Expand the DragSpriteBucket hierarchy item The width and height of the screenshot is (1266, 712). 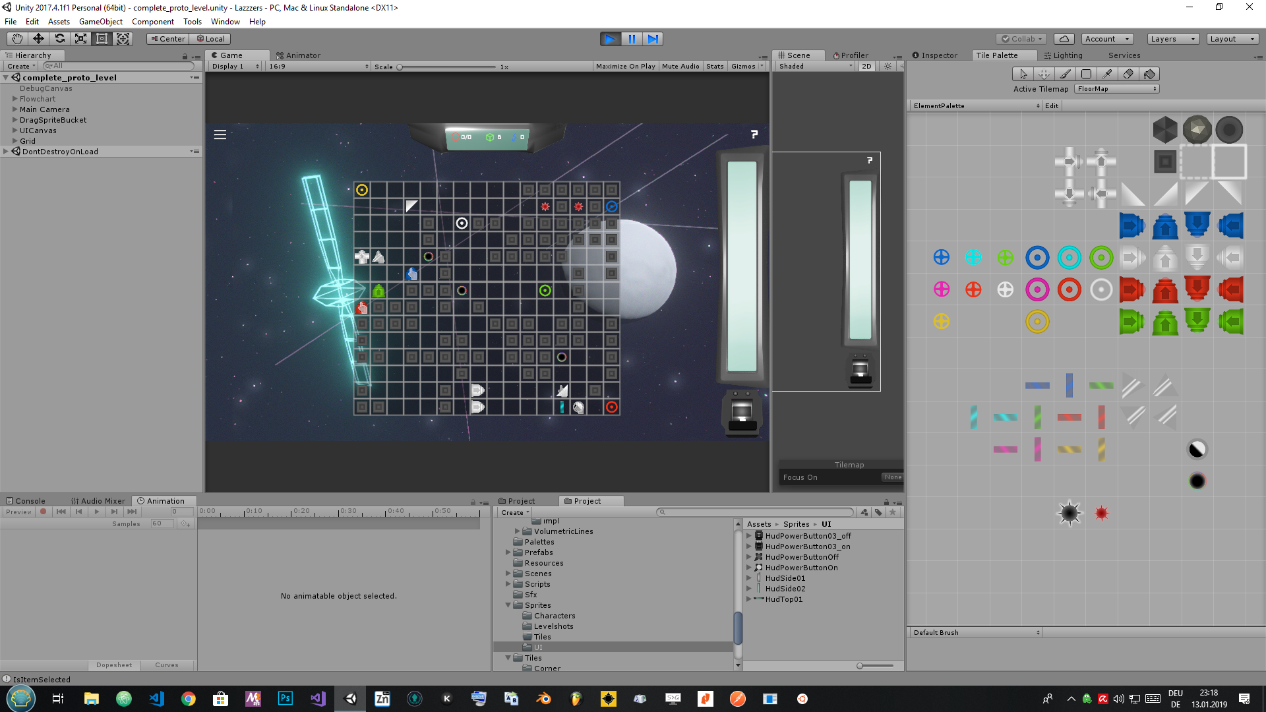[15, 120]
